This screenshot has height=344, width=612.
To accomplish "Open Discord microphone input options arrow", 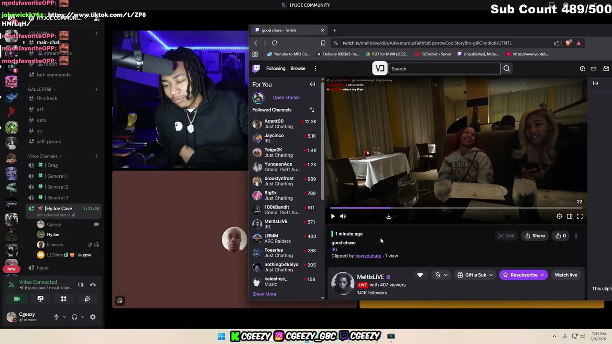I will 64,317.
